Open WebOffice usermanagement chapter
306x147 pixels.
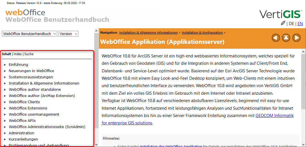click(x=34, y=114)
